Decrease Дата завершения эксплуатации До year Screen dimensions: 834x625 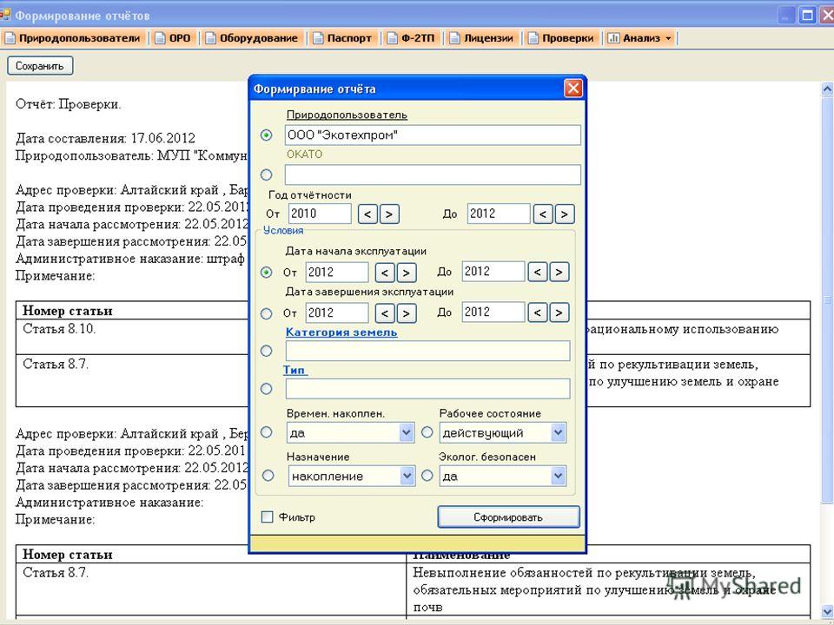pyautogui.click(x=537, y=312)
